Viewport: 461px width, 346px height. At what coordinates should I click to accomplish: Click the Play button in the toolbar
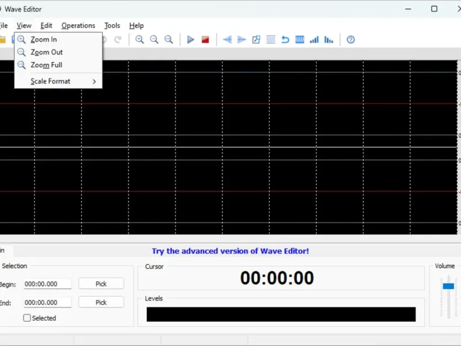coord(191,40)
